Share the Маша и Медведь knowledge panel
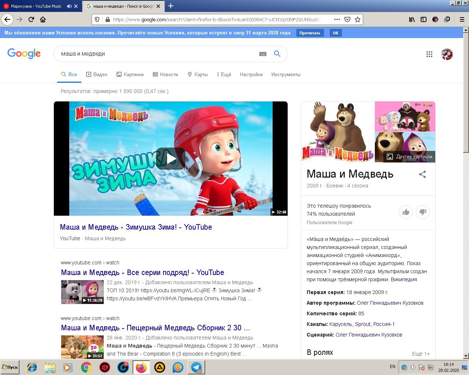This screenshot has height=375, width=469. pos(422,174)
